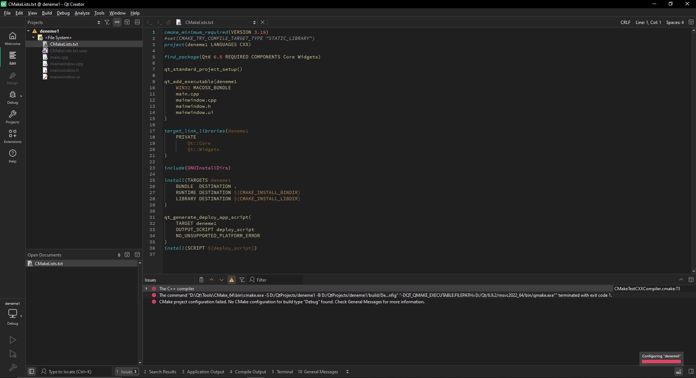Minimize the Issues output pane
Viewport: 696px width, 378px height.
[x=681, y=280]
